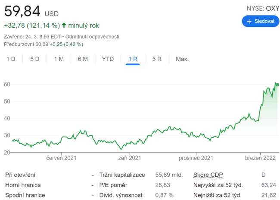Click the prosinec 2021 axis marker
Image resolution: width=280 pixels, height=200 pixels.
pos(196,159)
